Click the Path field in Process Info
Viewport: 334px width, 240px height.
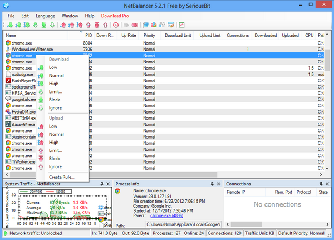[x=184, y=224]
